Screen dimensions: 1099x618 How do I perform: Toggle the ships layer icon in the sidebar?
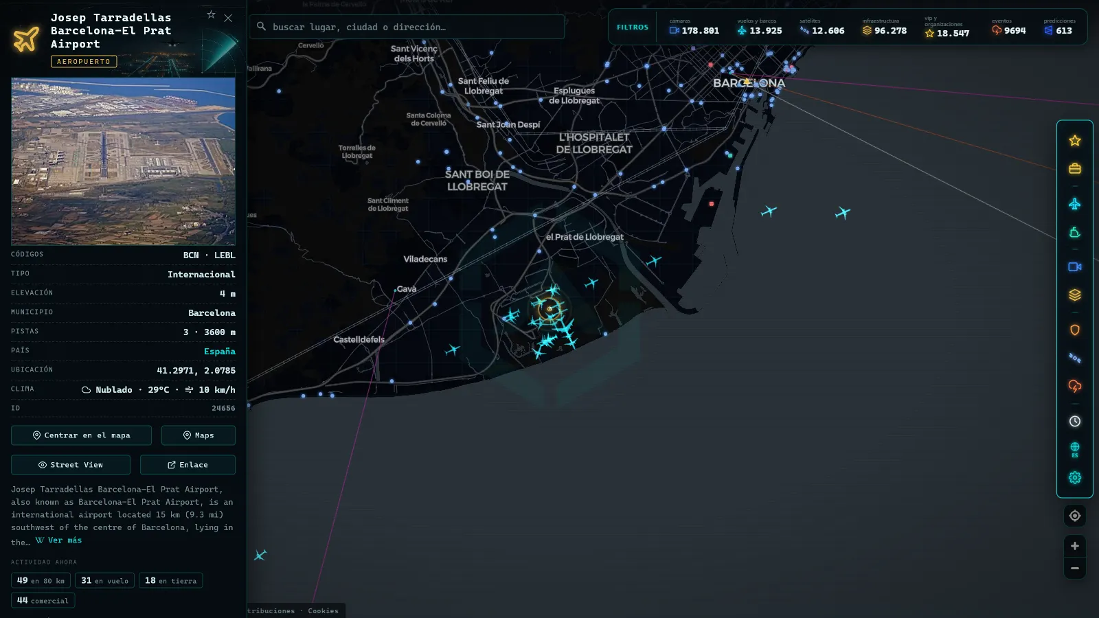click(1075, 233)
